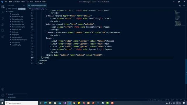
Task: Open PowerPoint from the taskbar
Action: pos(93,103)
